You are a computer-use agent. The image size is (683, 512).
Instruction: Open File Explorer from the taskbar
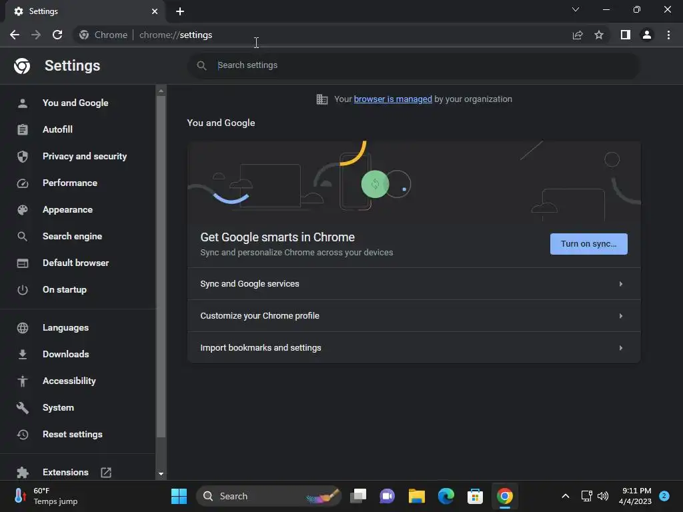tap(416, 496)
